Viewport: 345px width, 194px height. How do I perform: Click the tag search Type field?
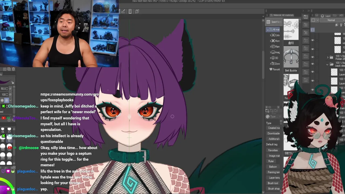point(274,117)
